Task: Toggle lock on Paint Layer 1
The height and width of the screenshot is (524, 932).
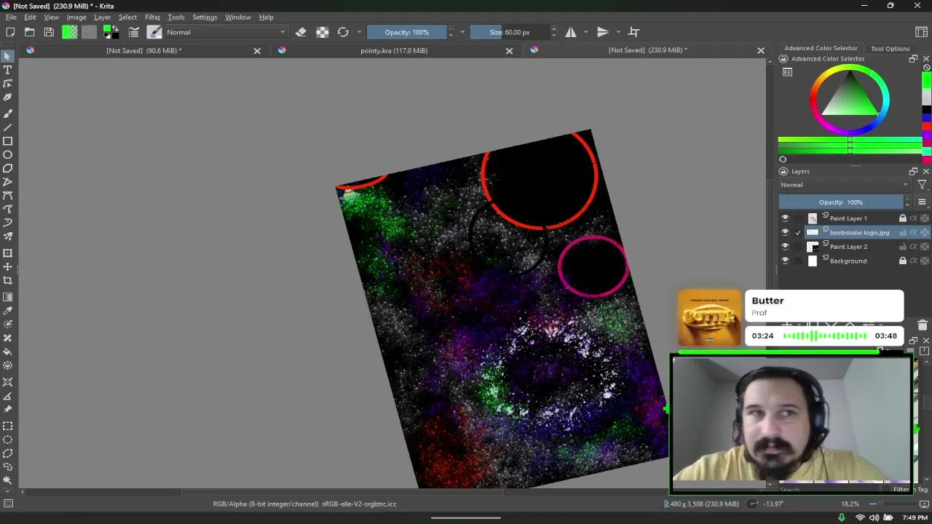Action: coord(903,218)
